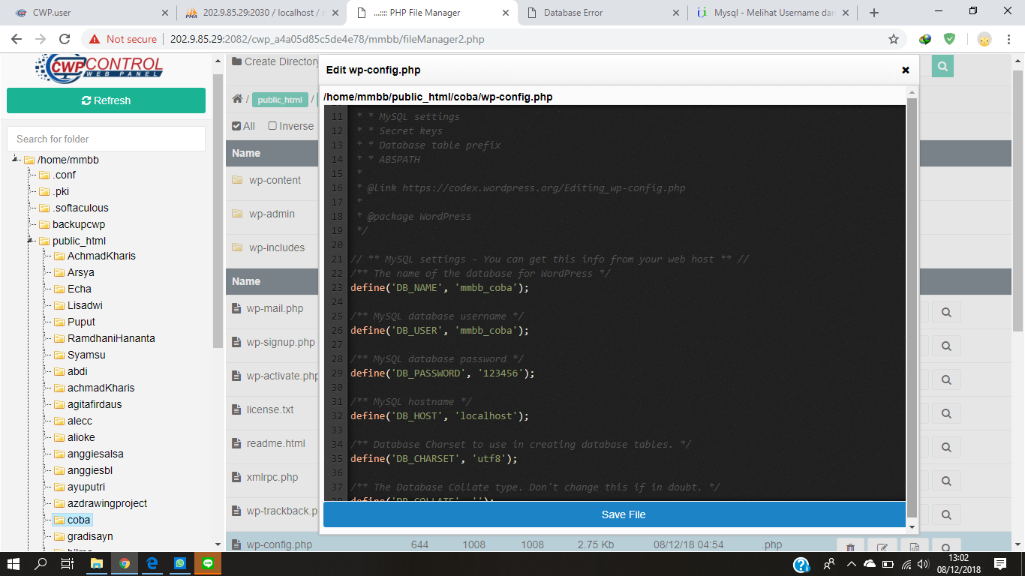This screenshot has height=576, width=1025.
Task: Bookmark this page with star icon
Action: coord(894,39)
